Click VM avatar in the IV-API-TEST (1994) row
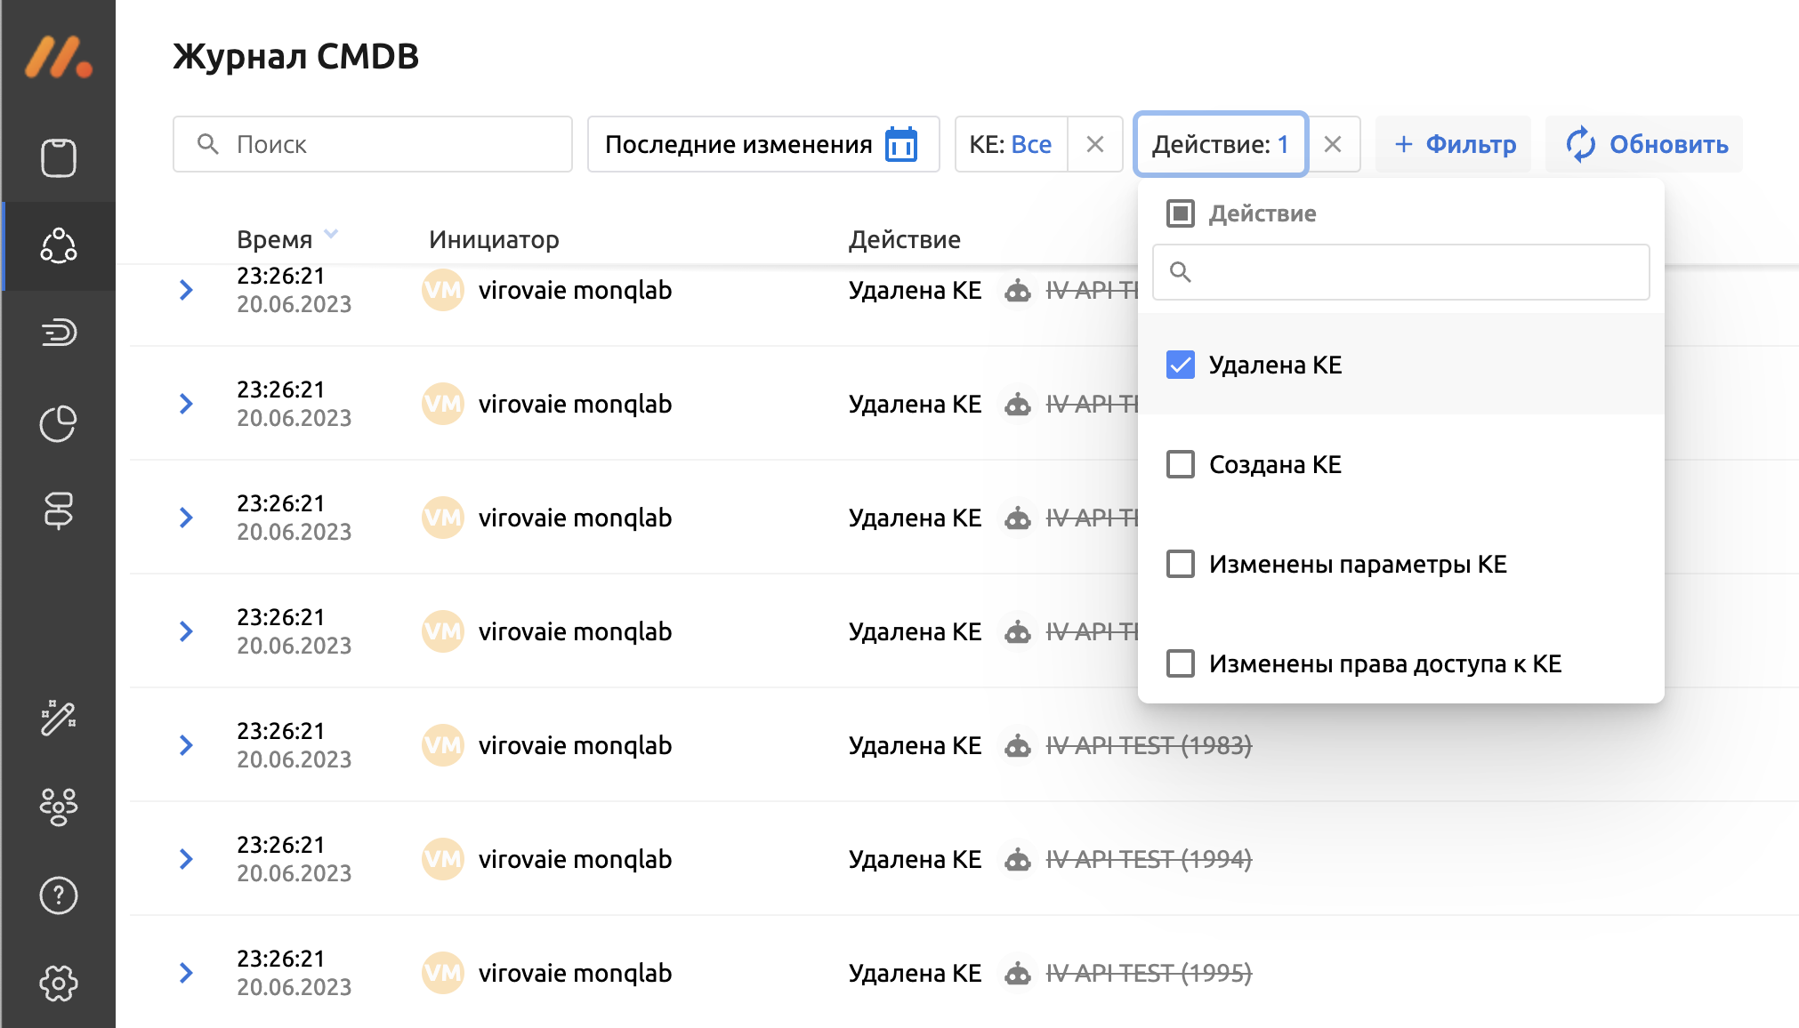1799x1028 pixels. point(443,859)
